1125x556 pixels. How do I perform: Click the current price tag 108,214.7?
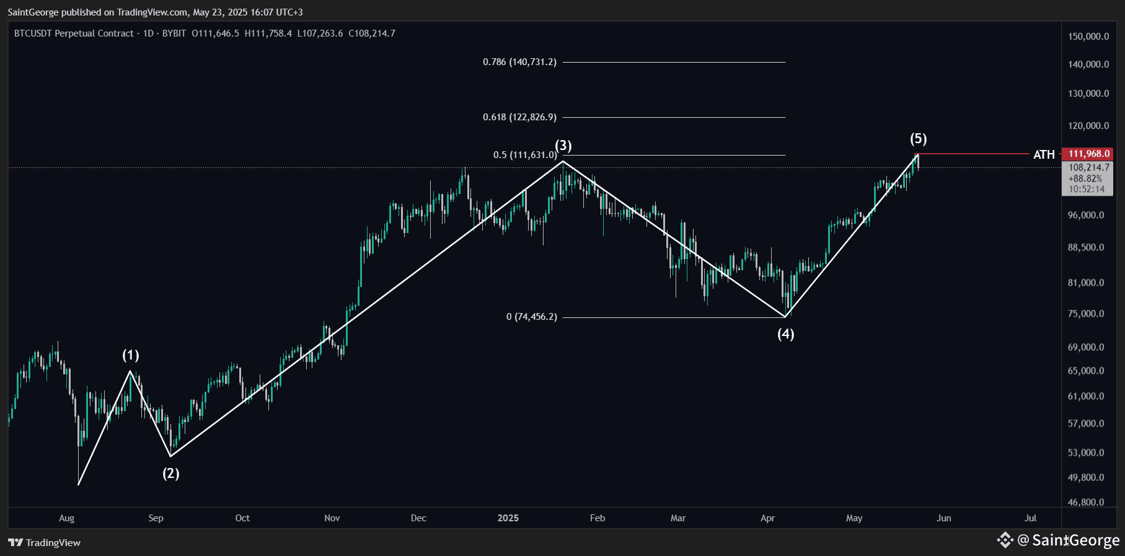coord(1089,167)
